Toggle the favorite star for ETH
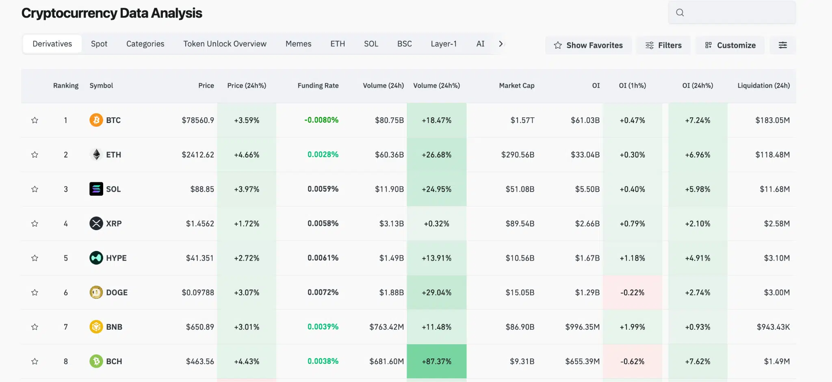 [x=35, y=154]
